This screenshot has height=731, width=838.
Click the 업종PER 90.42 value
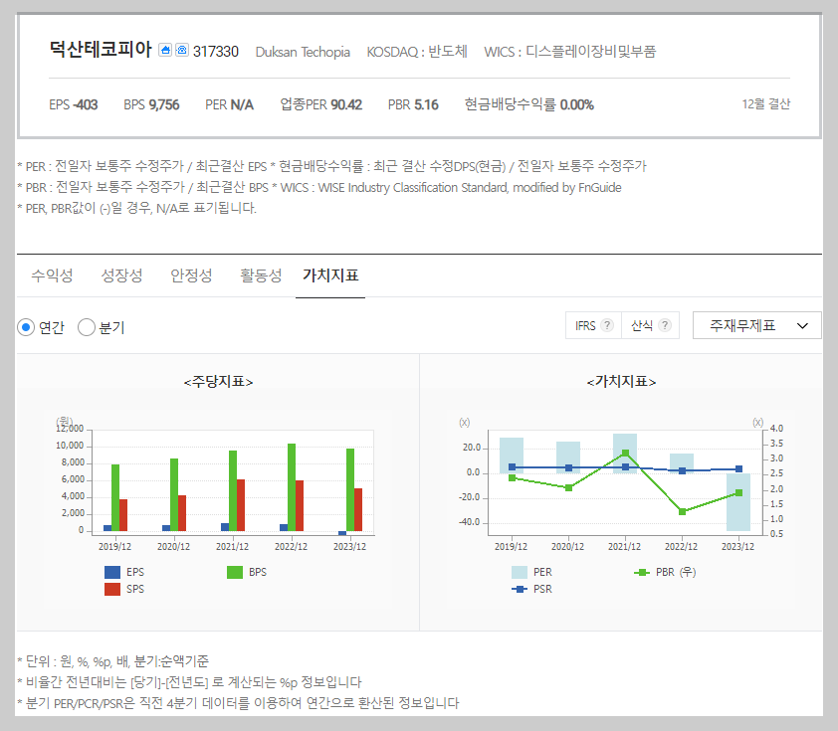[x=321, y=104]
